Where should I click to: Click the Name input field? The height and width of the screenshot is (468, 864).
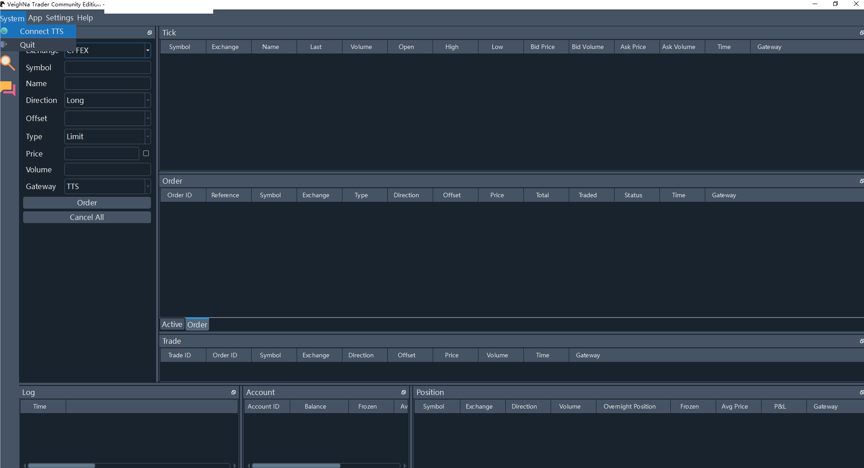(x=107, y=83)
